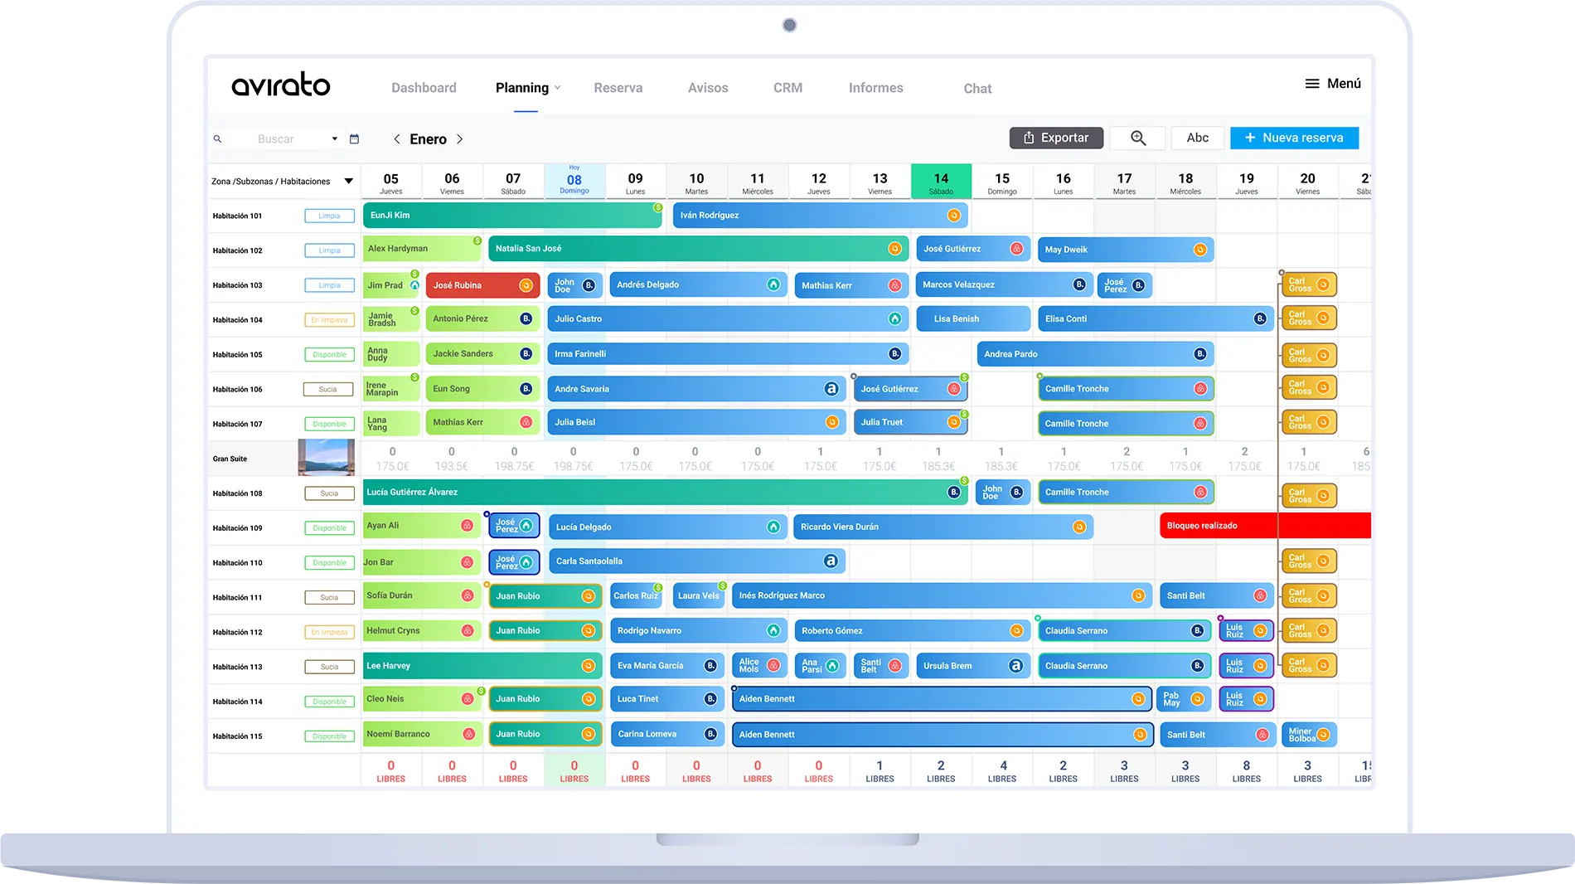
Task: Click the zoom magnifier icon in the toolbar
Action: 1137,138
